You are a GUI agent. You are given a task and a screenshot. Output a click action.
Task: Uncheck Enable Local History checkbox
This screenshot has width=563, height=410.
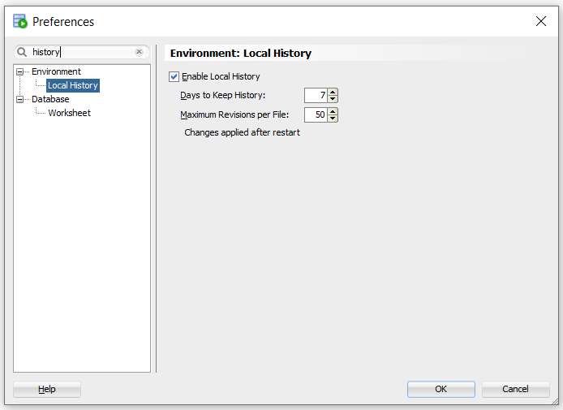coord(174,76)
